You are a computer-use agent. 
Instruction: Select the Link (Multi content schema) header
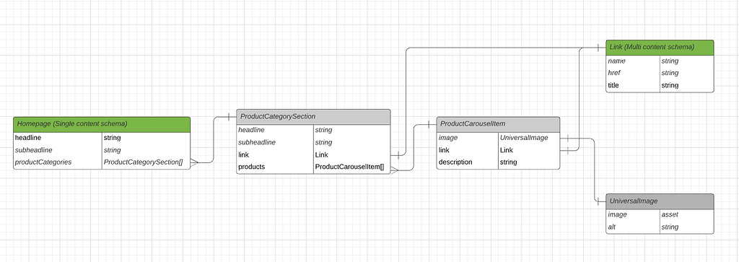pyautogui.click(x=660, y=48)
